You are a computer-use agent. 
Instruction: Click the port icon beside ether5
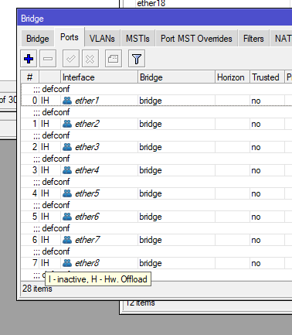click(67, 193)
